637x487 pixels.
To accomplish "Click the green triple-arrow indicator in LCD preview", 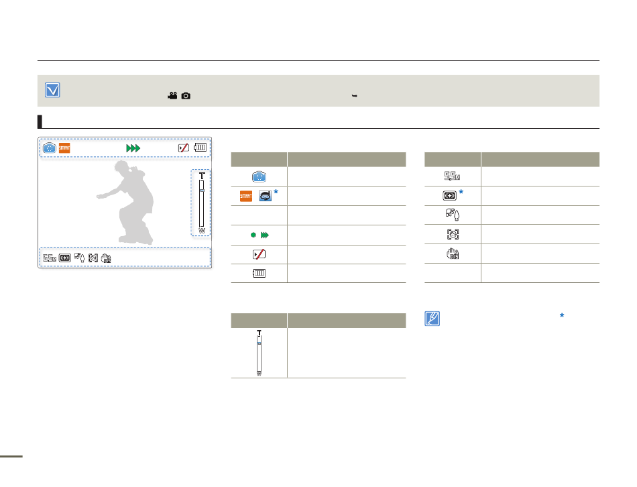I will point(133,148).
